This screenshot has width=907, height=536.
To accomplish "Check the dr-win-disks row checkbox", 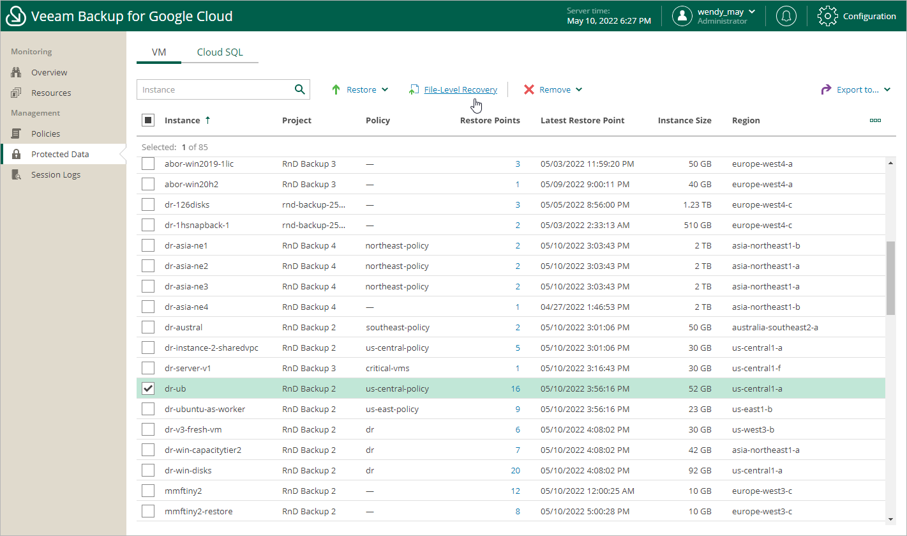I will [148, 471].
